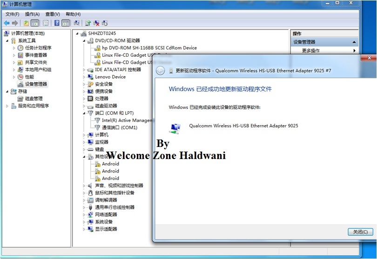Select 监视器 category
The height and width of the screenshot is (259, 377).
[x=101, y=142]
